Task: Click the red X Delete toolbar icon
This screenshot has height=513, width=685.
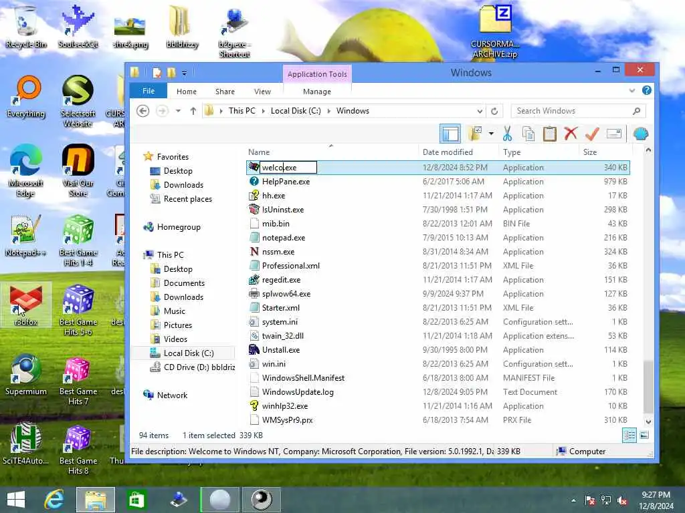Action: pos(571,134)
